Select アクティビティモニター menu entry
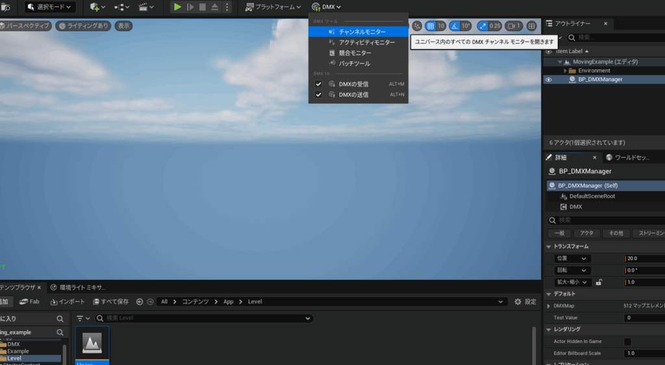665x365 pixels. click(x=358, y=42)
